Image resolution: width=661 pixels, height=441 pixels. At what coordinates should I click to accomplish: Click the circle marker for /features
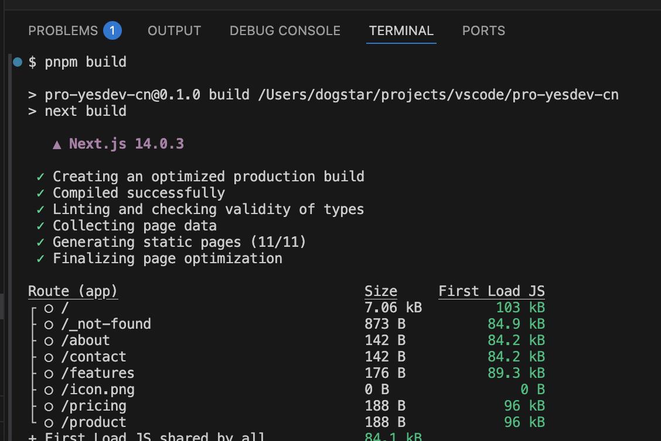(x=49, y=374)
